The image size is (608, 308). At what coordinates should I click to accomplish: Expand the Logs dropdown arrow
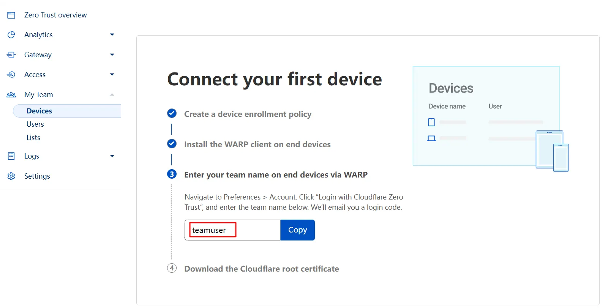(112, 156)
